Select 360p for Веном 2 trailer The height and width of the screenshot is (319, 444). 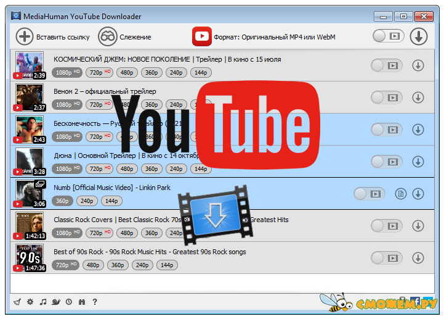pyautogui.click(x=151, y=105)
